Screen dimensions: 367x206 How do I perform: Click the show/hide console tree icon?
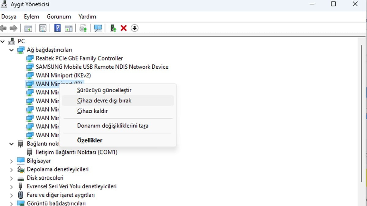28,28
